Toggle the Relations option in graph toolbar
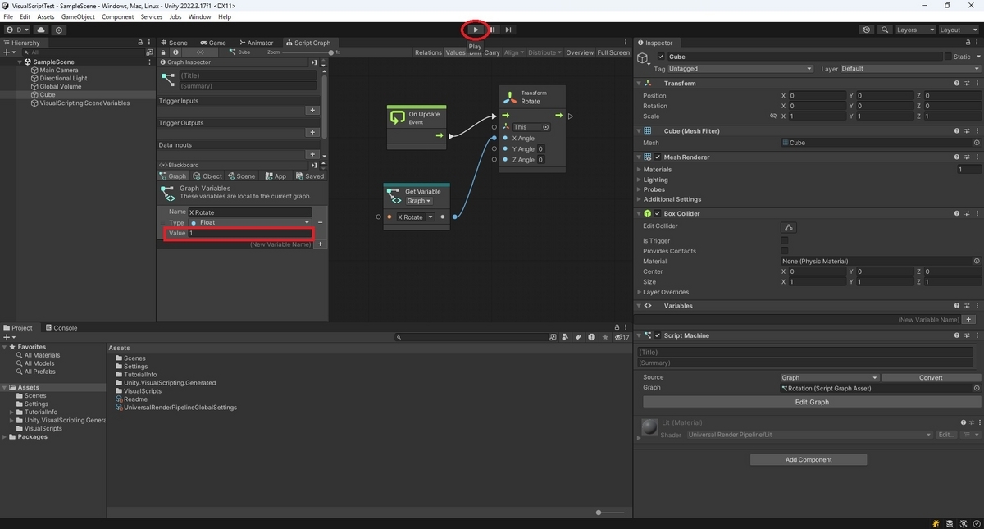 click(x=428, y=52)
